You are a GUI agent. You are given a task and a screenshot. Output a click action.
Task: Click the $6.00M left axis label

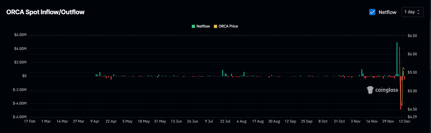point(20,35)
